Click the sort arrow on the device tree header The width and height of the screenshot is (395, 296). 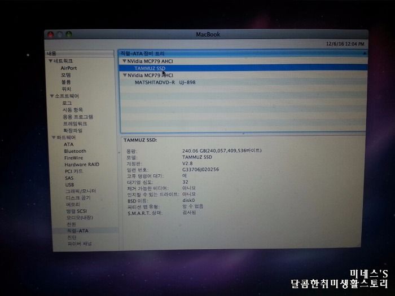pos(365,54)
